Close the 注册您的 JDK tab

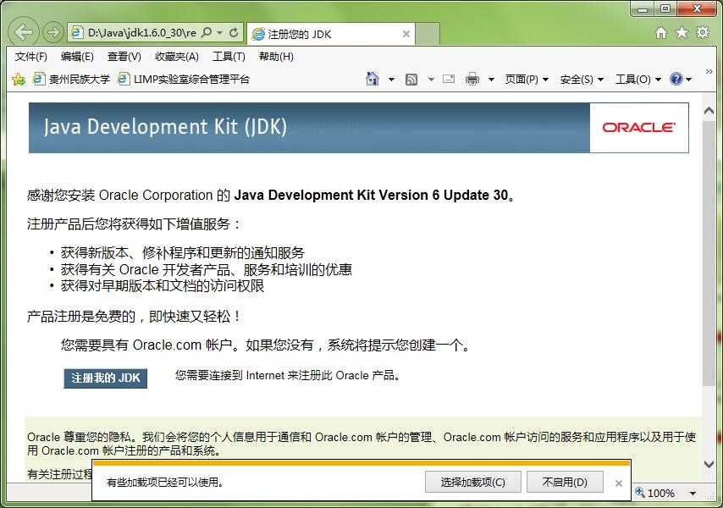(406, 34)
